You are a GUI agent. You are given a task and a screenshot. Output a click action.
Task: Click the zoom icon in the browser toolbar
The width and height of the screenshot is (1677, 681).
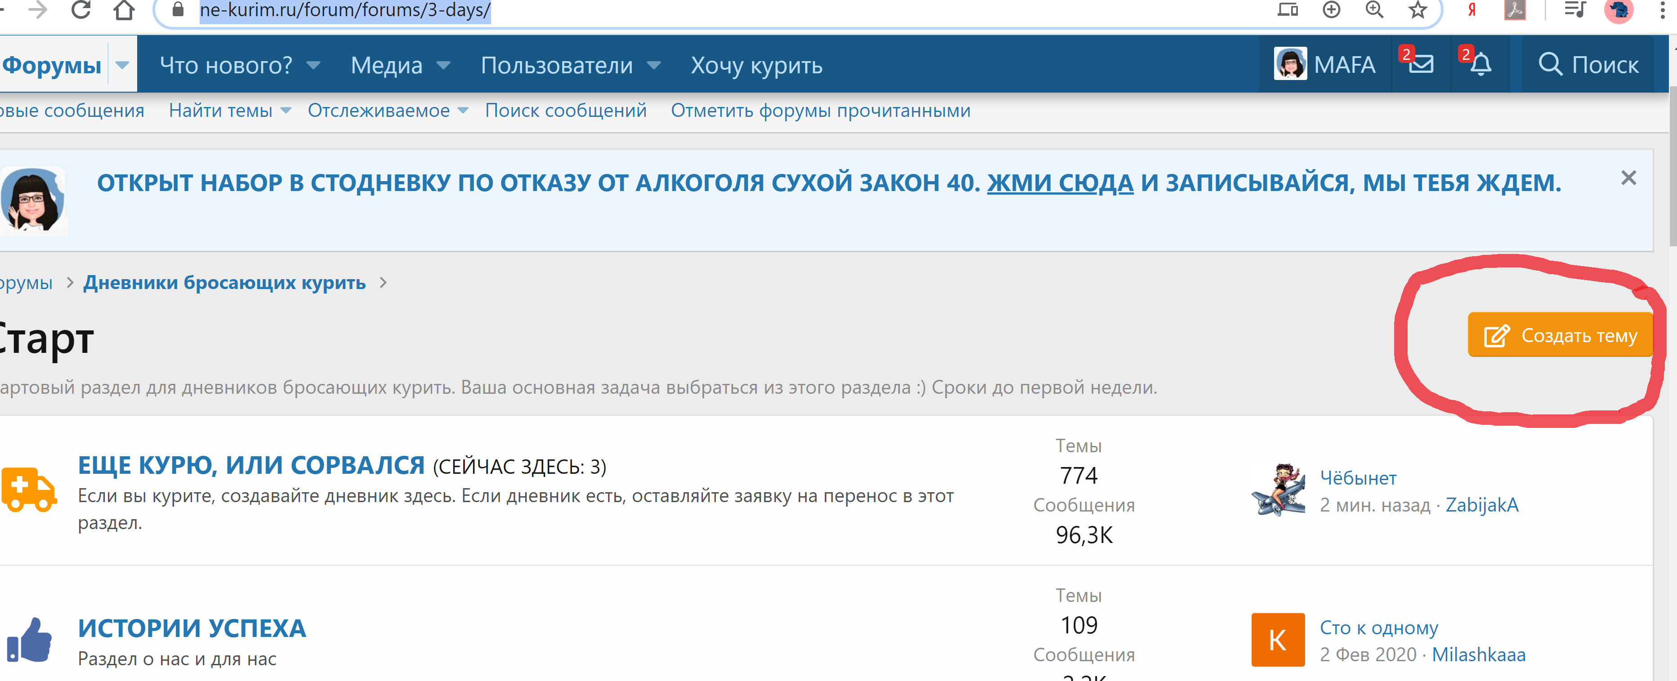(x=1373, y=10)
